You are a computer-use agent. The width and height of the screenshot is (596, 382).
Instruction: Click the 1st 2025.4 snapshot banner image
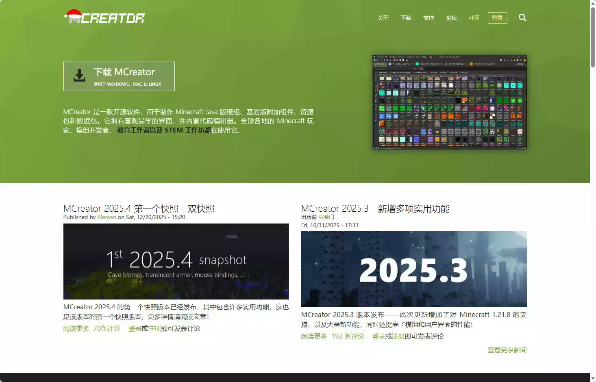click(x=176, y=261)
